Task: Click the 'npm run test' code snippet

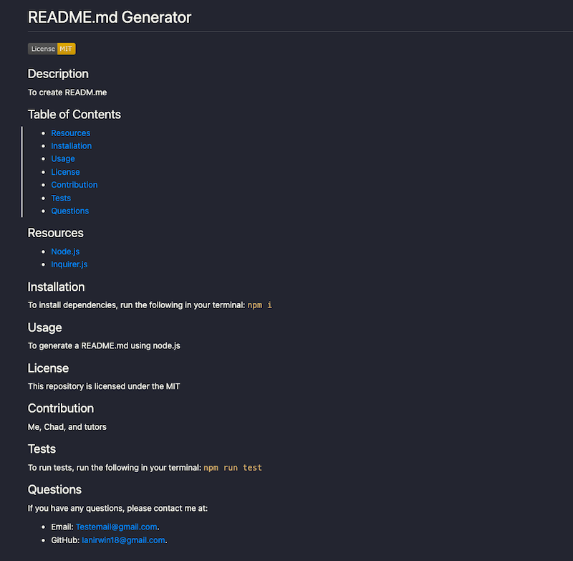Action: pyautogui.click(x=233, y=468)
